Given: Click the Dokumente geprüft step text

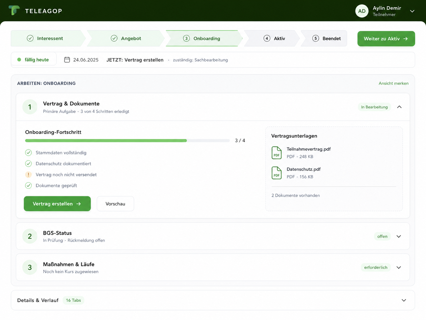Looking at the screenshot, I should pos(56,185).
